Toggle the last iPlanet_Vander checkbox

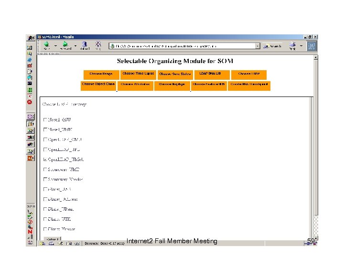45,229
